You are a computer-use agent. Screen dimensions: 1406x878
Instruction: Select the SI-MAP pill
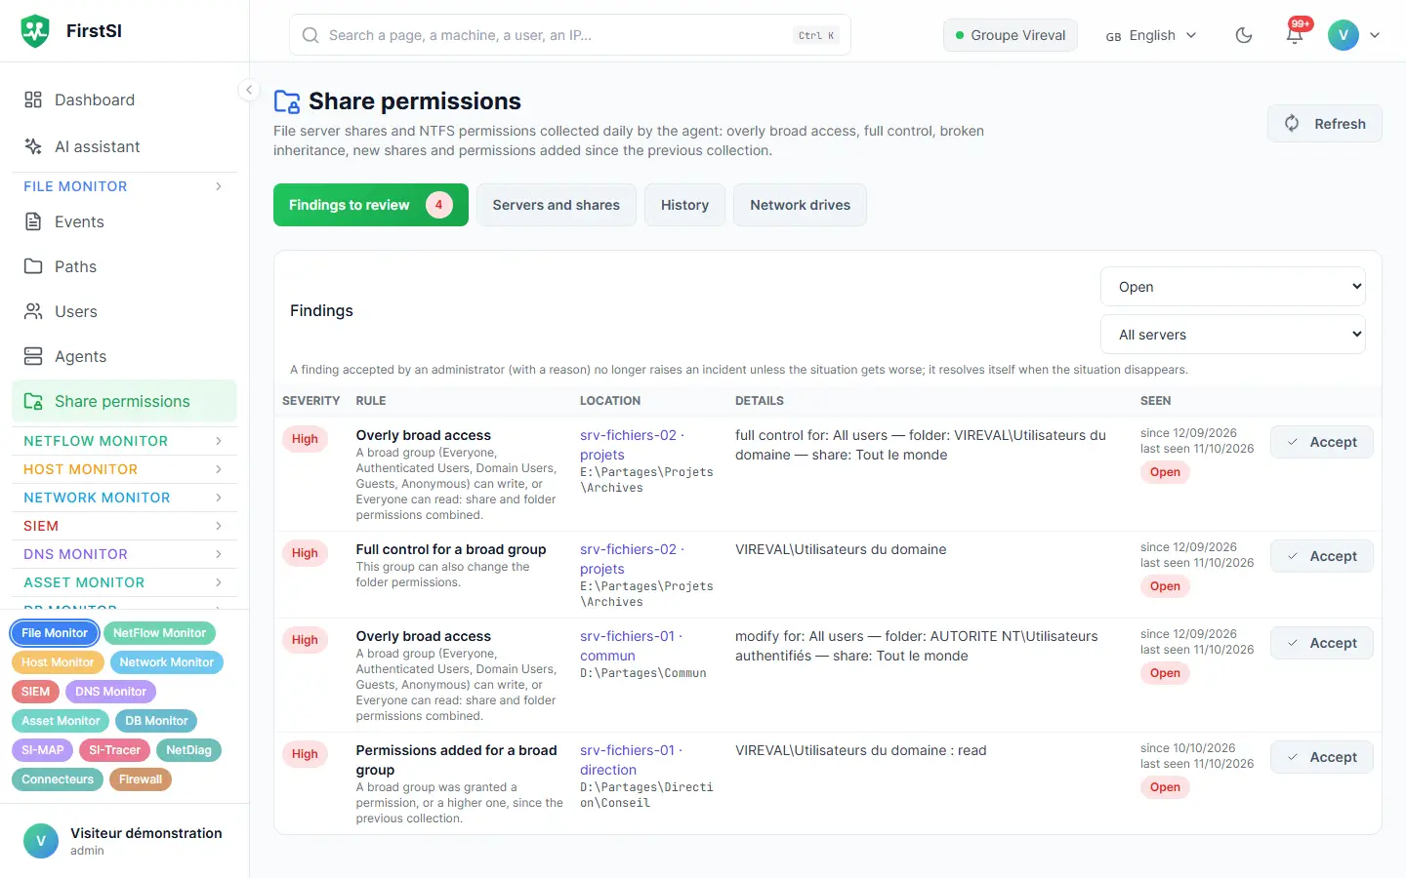[42, 750]
